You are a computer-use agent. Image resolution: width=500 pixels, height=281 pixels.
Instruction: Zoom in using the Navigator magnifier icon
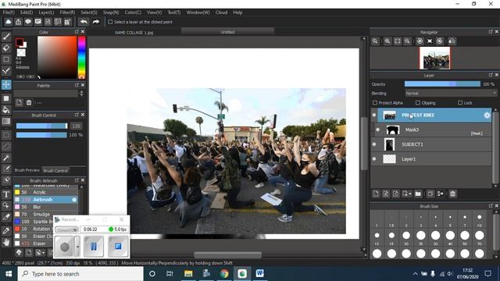387,41
